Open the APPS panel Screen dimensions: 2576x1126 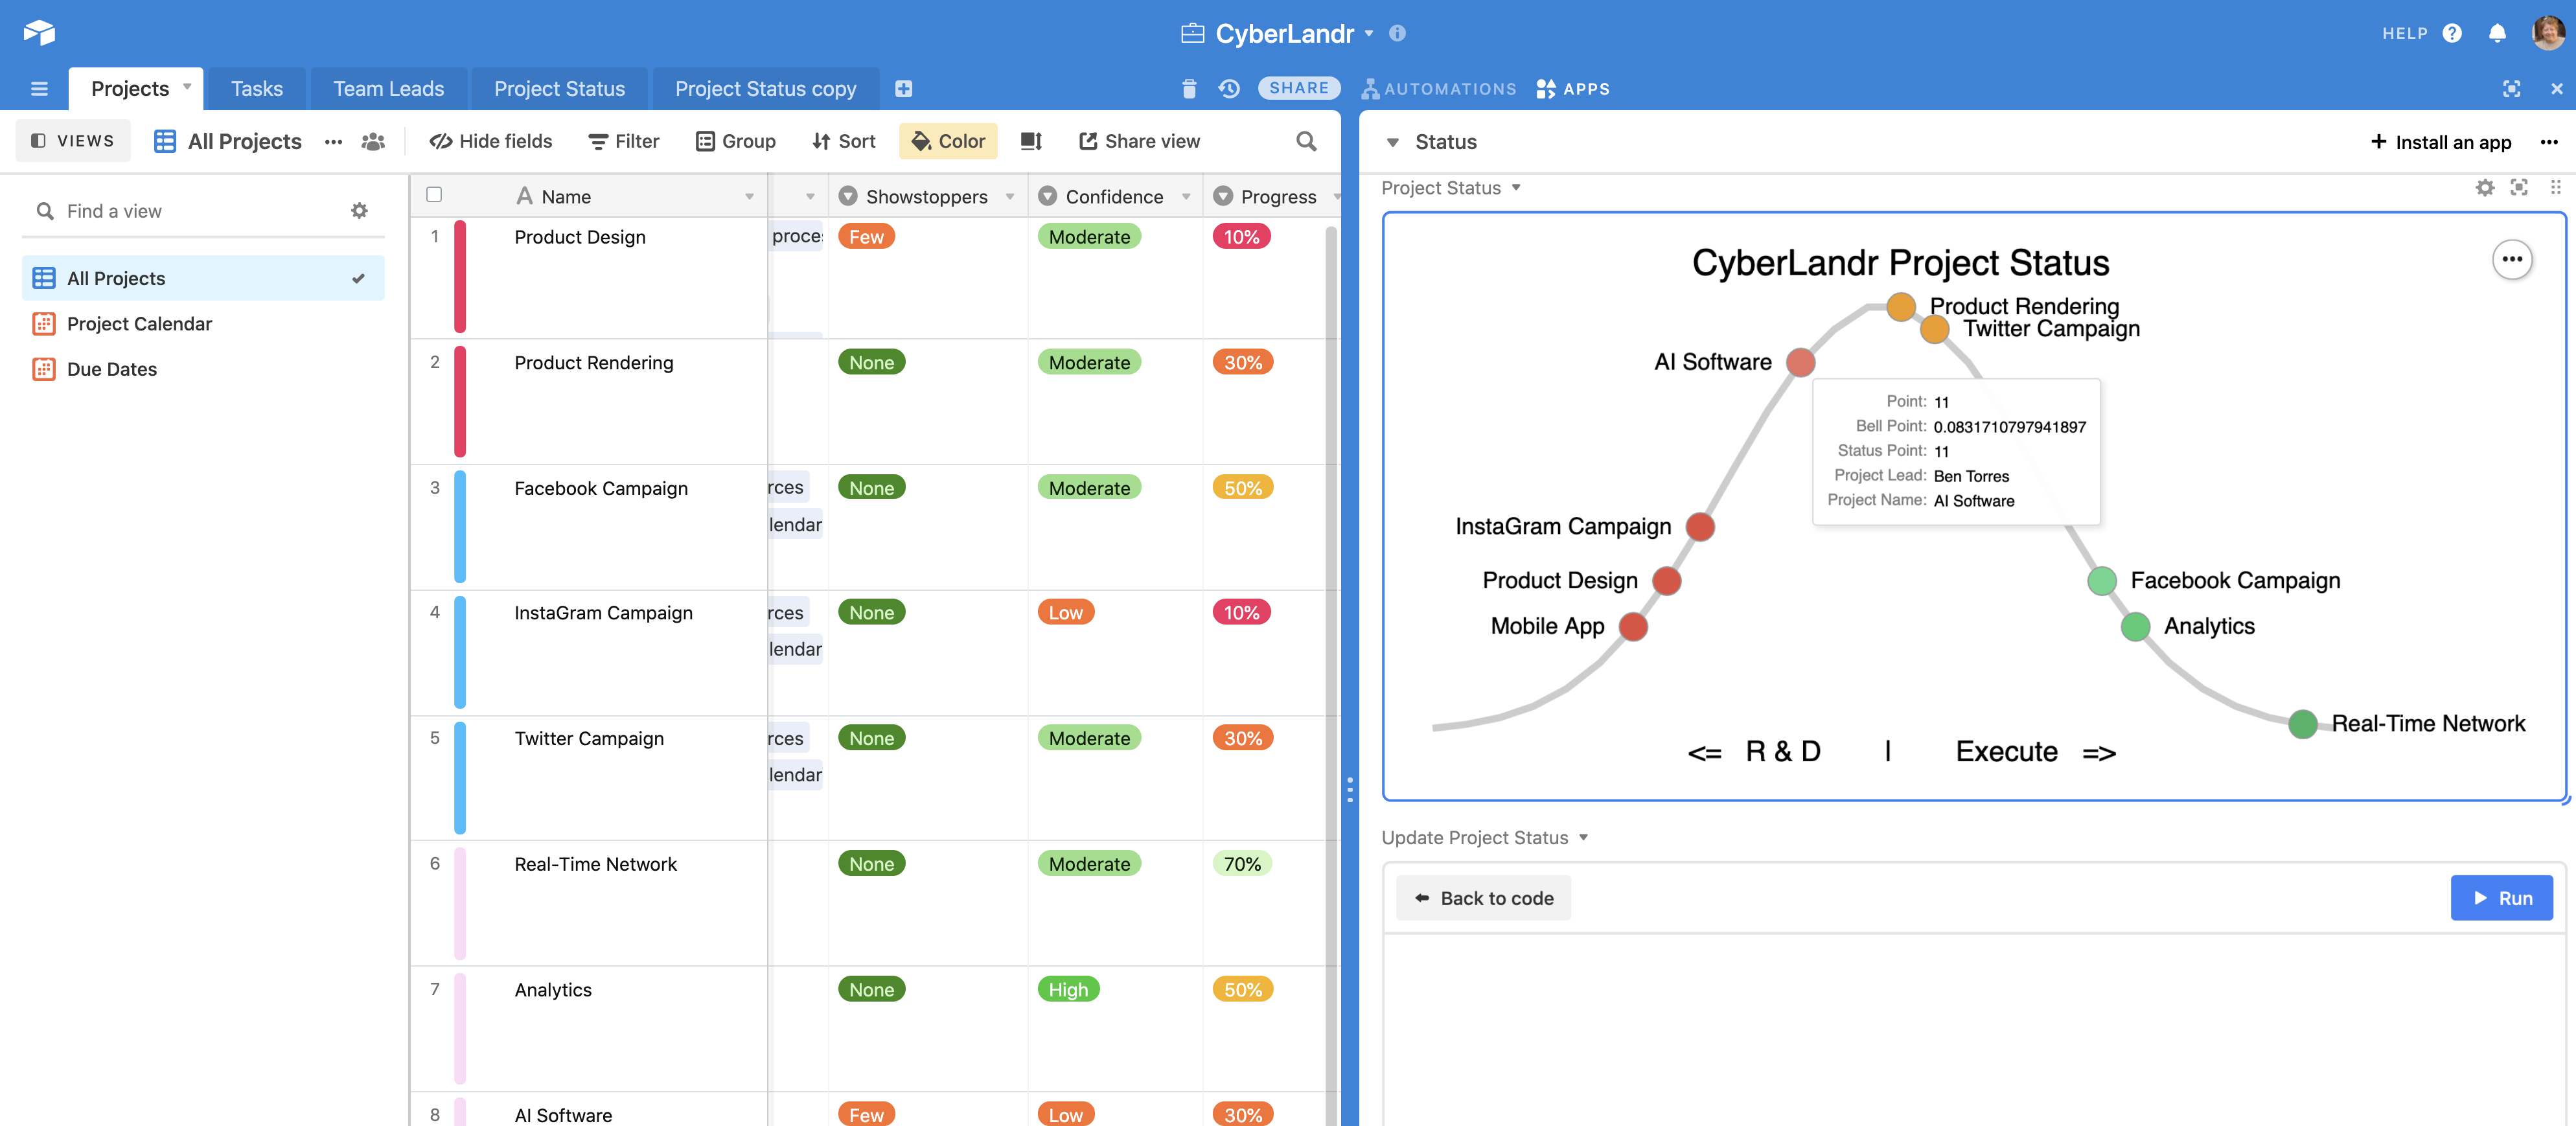pos(1573,89)
